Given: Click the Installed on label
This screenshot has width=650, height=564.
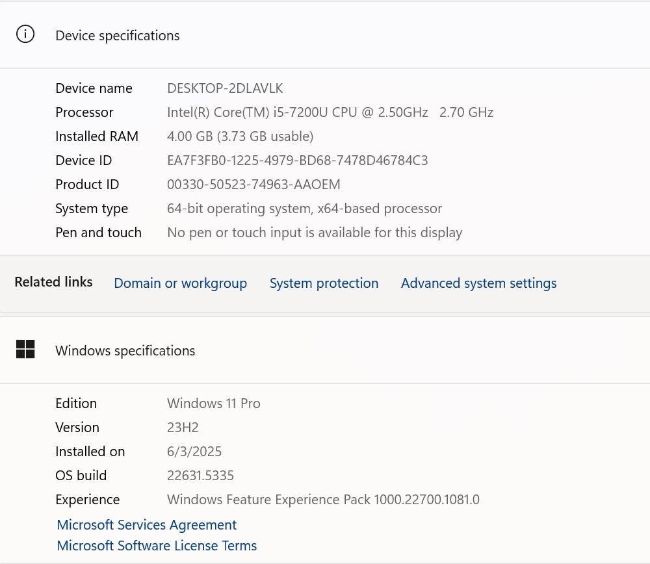Looking at the screenshot, I should coord(90,452).
